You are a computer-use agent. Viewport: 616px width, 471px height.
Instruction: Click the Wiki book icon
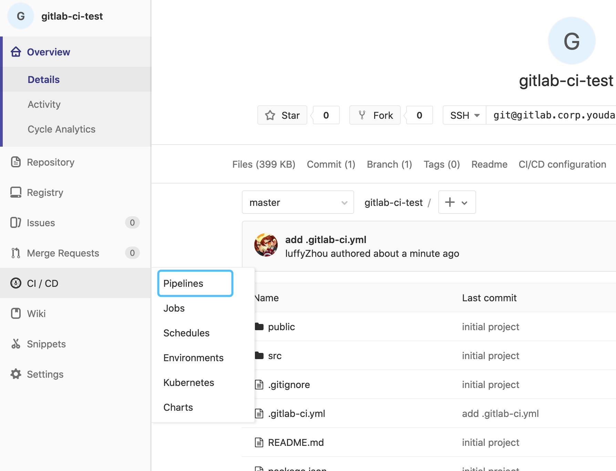[x=16, y=313]
